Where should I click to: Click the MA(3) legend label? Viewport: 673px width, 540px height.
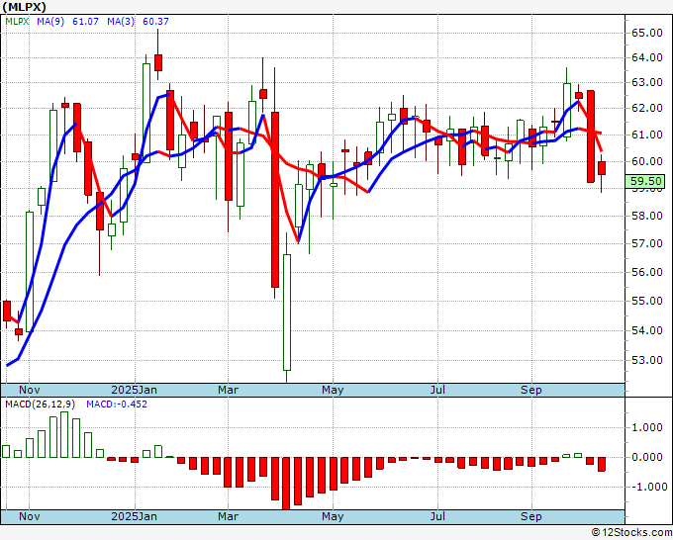(x=121, y=21)
